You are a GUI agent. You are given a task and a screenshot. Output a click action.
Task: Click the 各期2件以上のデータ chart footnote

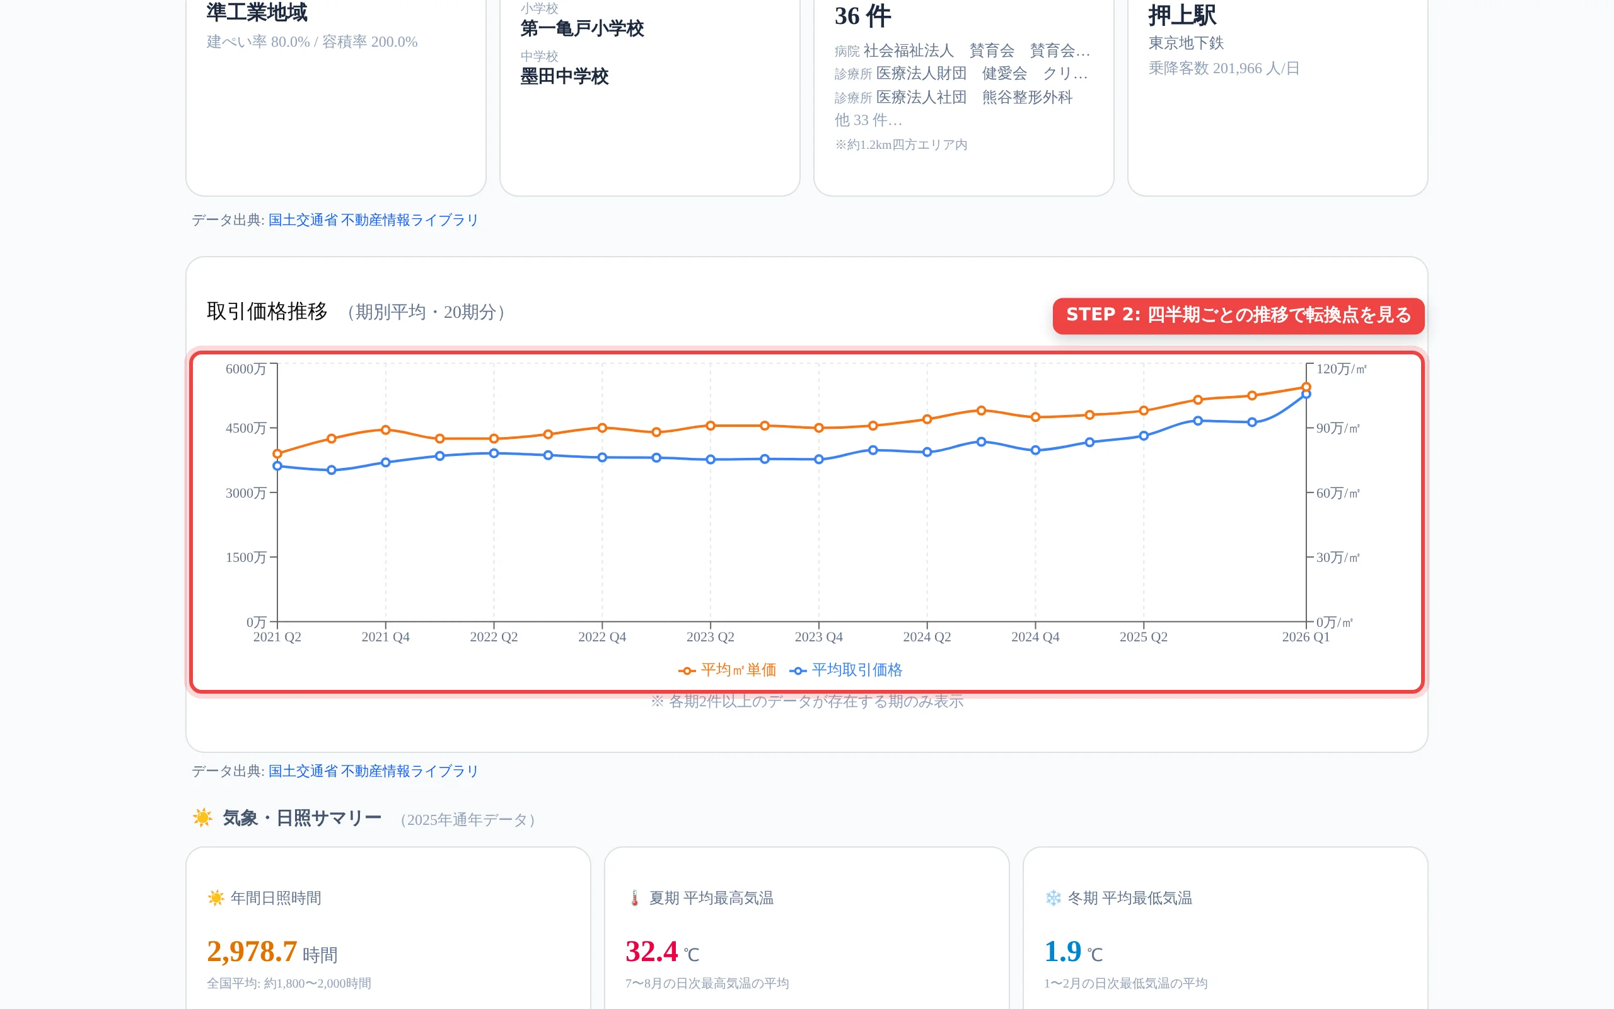point(807,701)
